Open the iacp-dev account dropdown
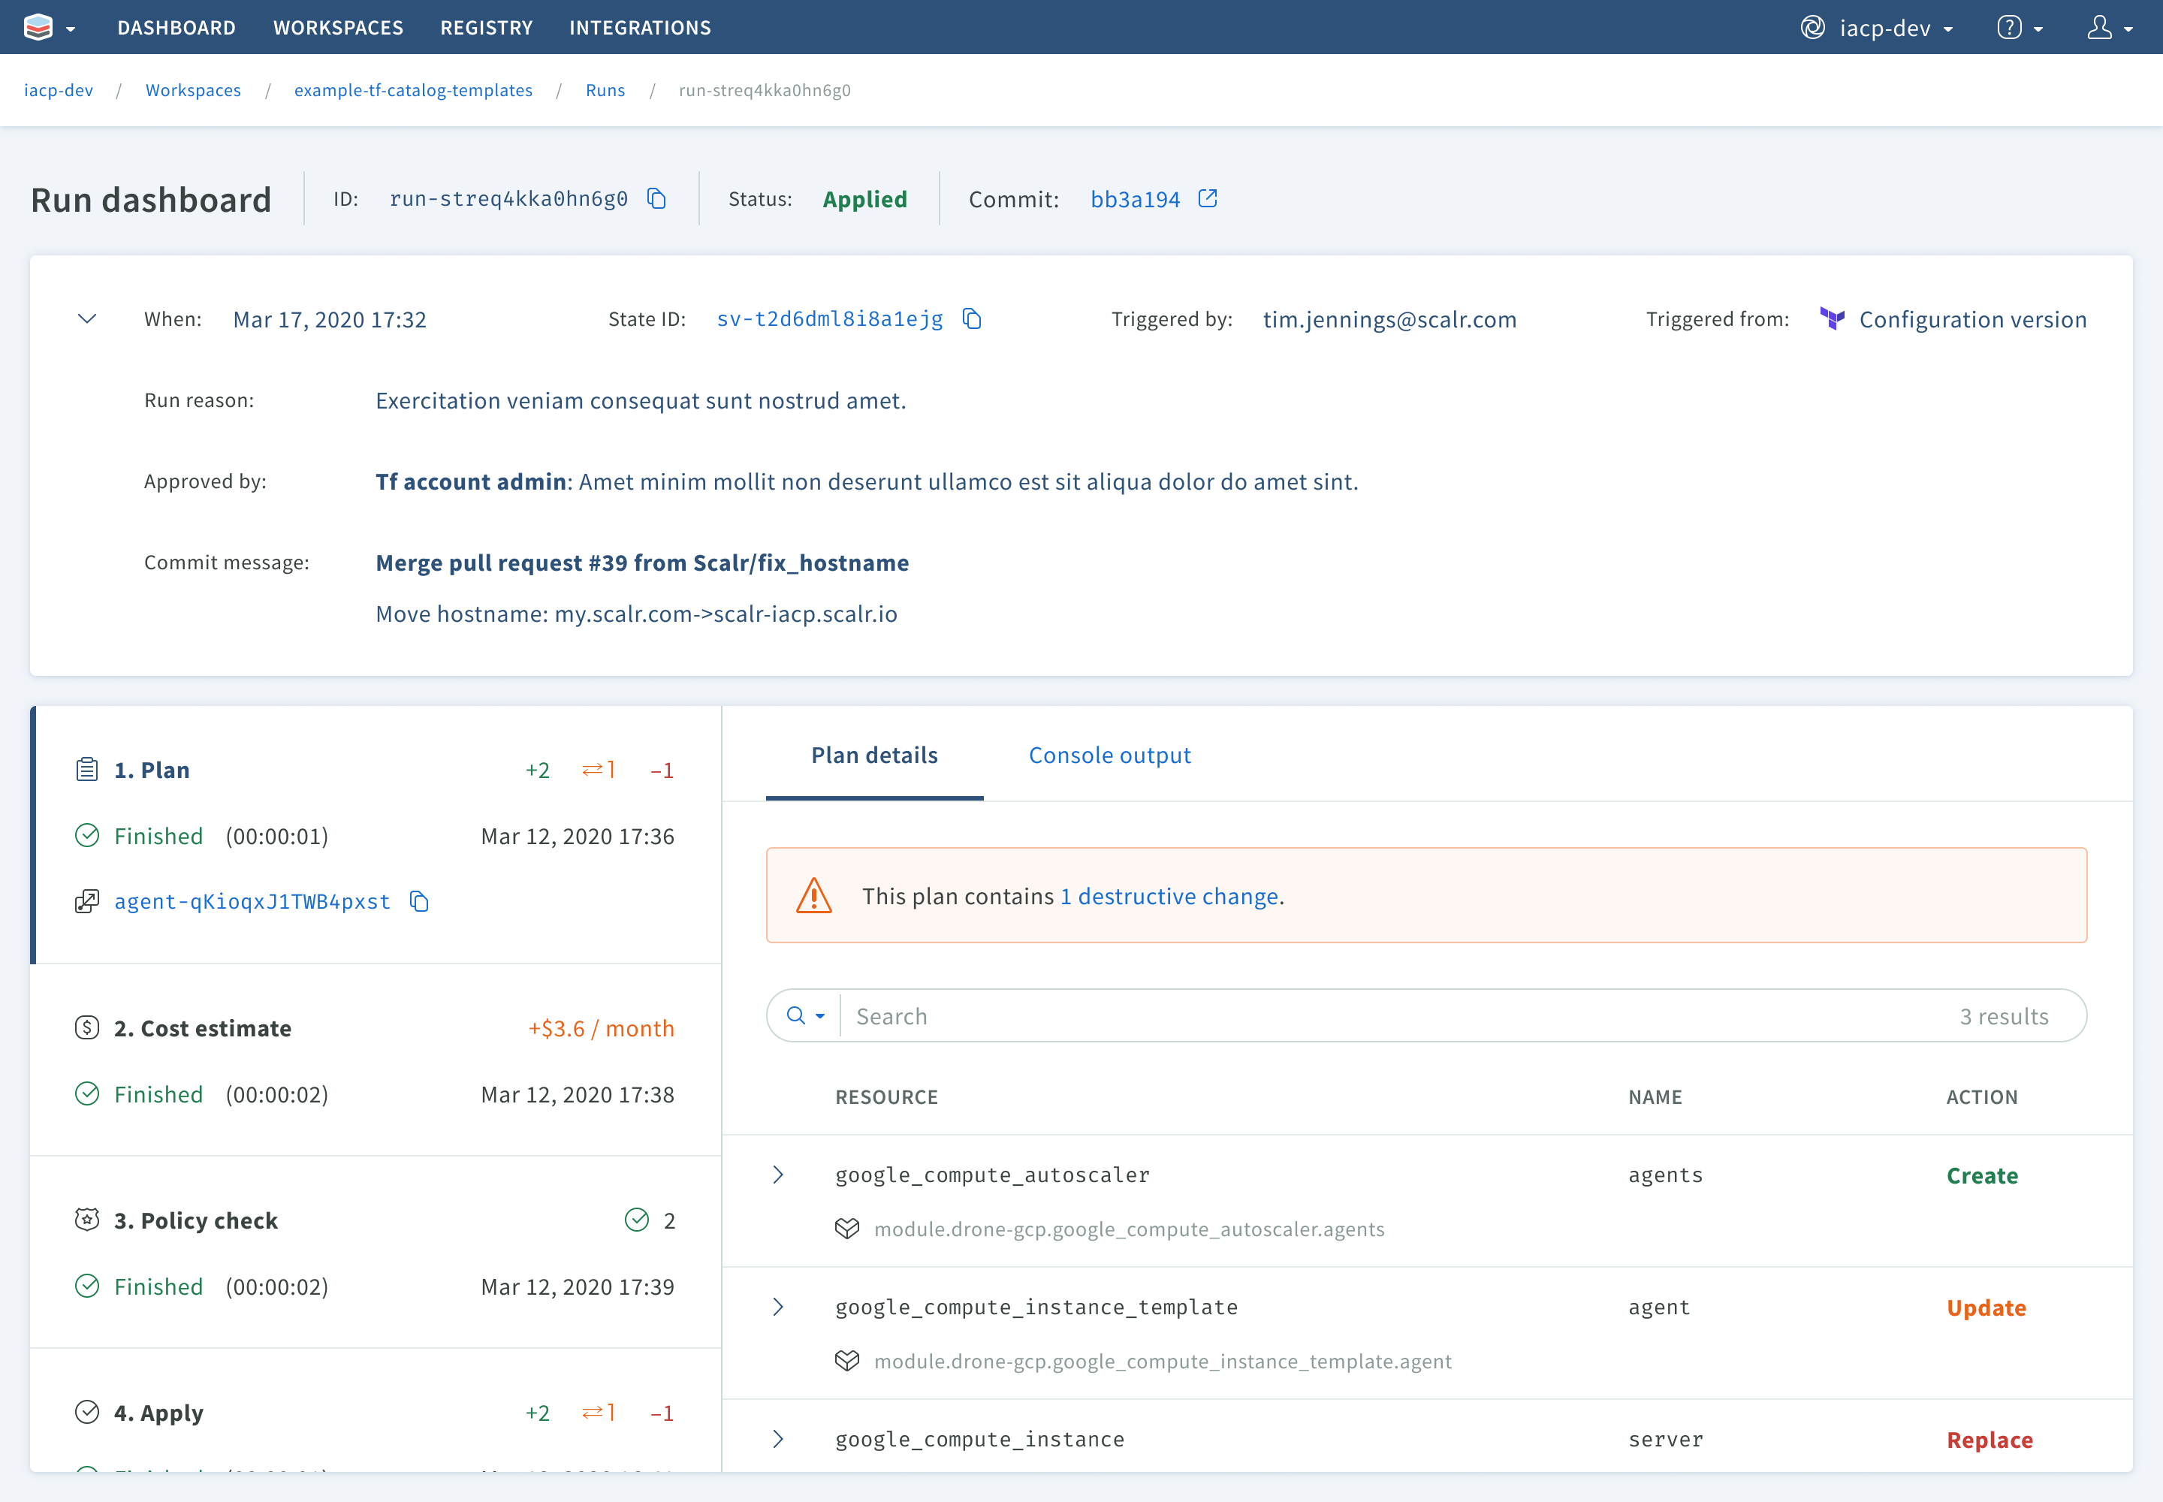This screenshot has width=2163, height=1502. click(x=1890, y=26)
